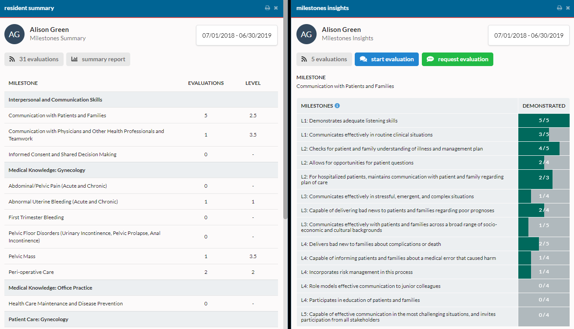Click L1: Demonstrates adequate listening skills text
The height and width of the screenshot is (329, 574).
click(x=349, y=121)
